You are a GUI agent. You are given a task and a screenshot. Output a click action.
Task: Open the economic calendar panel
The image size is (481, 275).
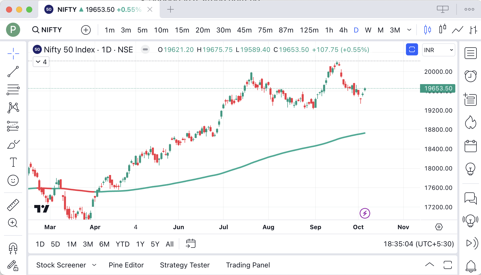click(x=470, y=146)
